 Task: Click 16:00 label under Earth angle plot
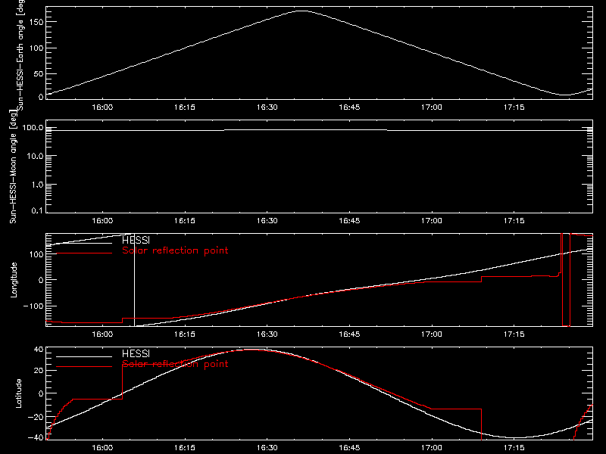(102, 107)
